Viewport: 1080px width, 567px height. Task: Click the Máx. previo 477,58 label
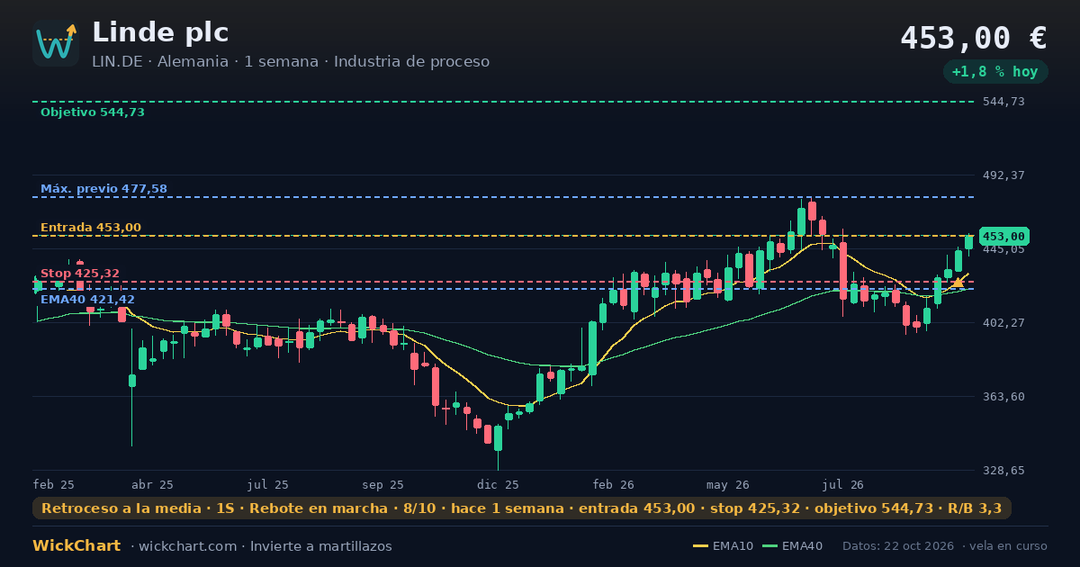point(103,189)
